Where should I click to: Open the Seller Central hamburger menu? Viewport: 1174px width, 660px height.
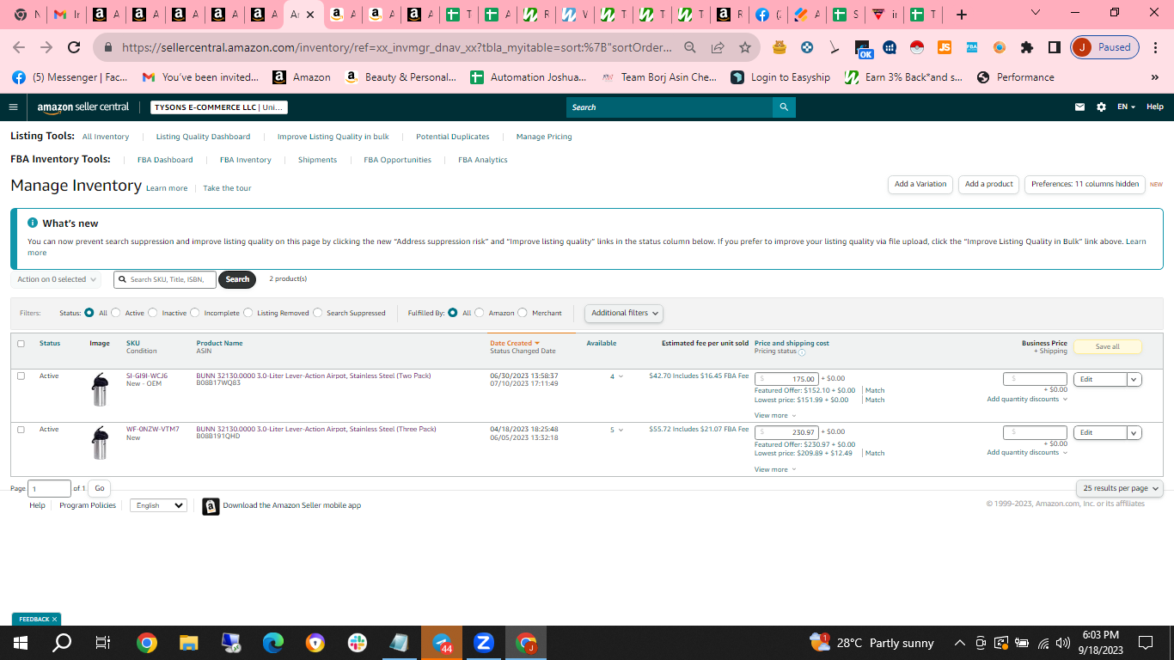click(x=13, y=107)
